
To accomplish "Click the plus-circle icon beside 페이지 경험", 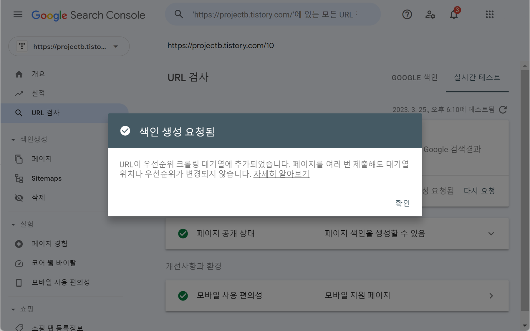I will tap(19, 244).
